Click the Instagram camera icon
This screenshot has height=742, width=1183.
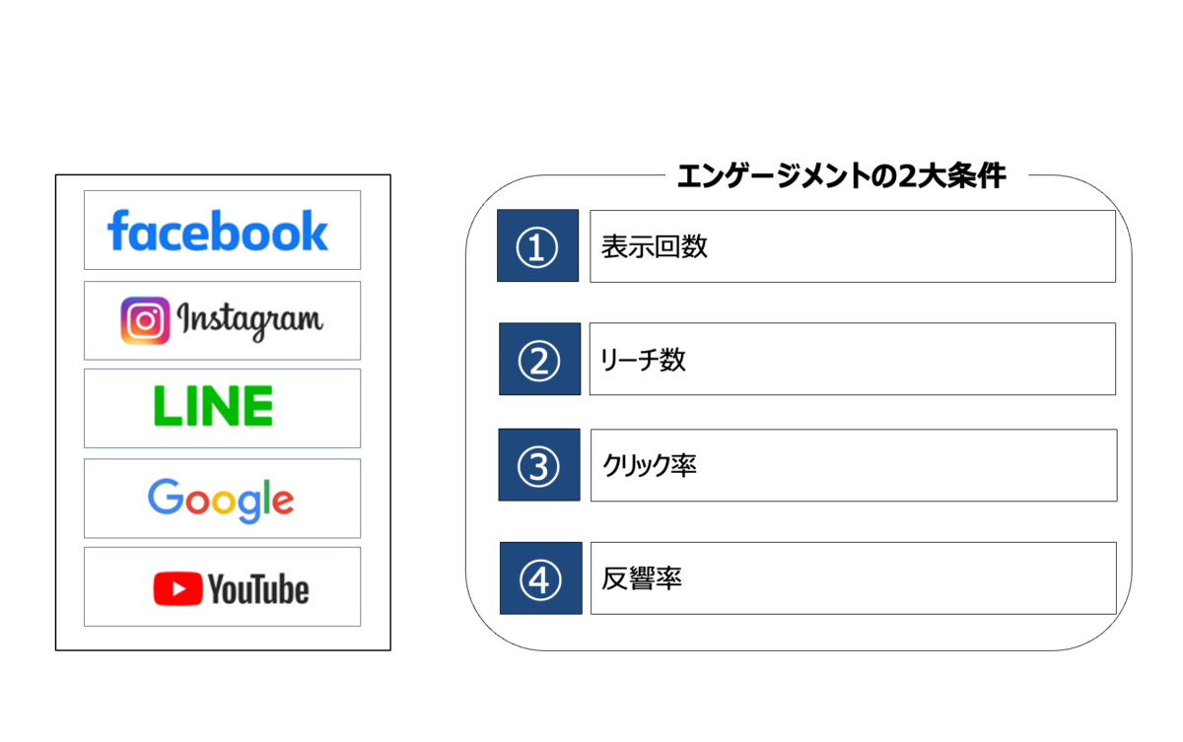pos(145,320)
